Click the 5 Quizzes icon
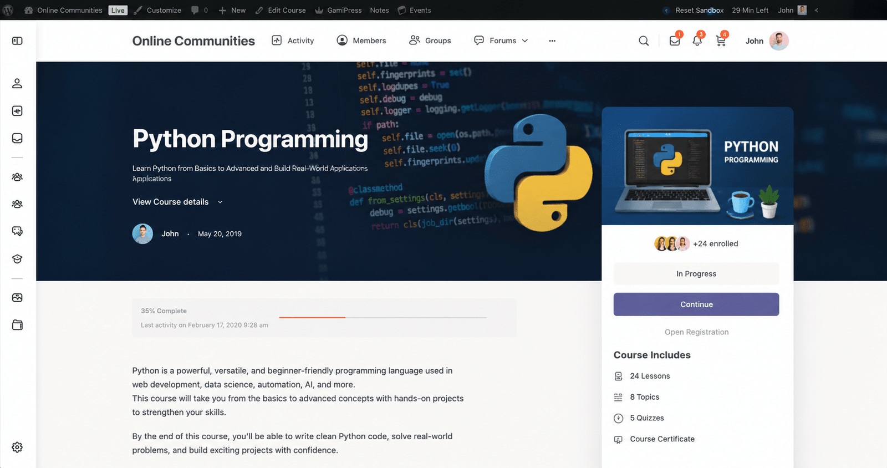Viewport: 887px width, 468px height. tap(618, 418)
